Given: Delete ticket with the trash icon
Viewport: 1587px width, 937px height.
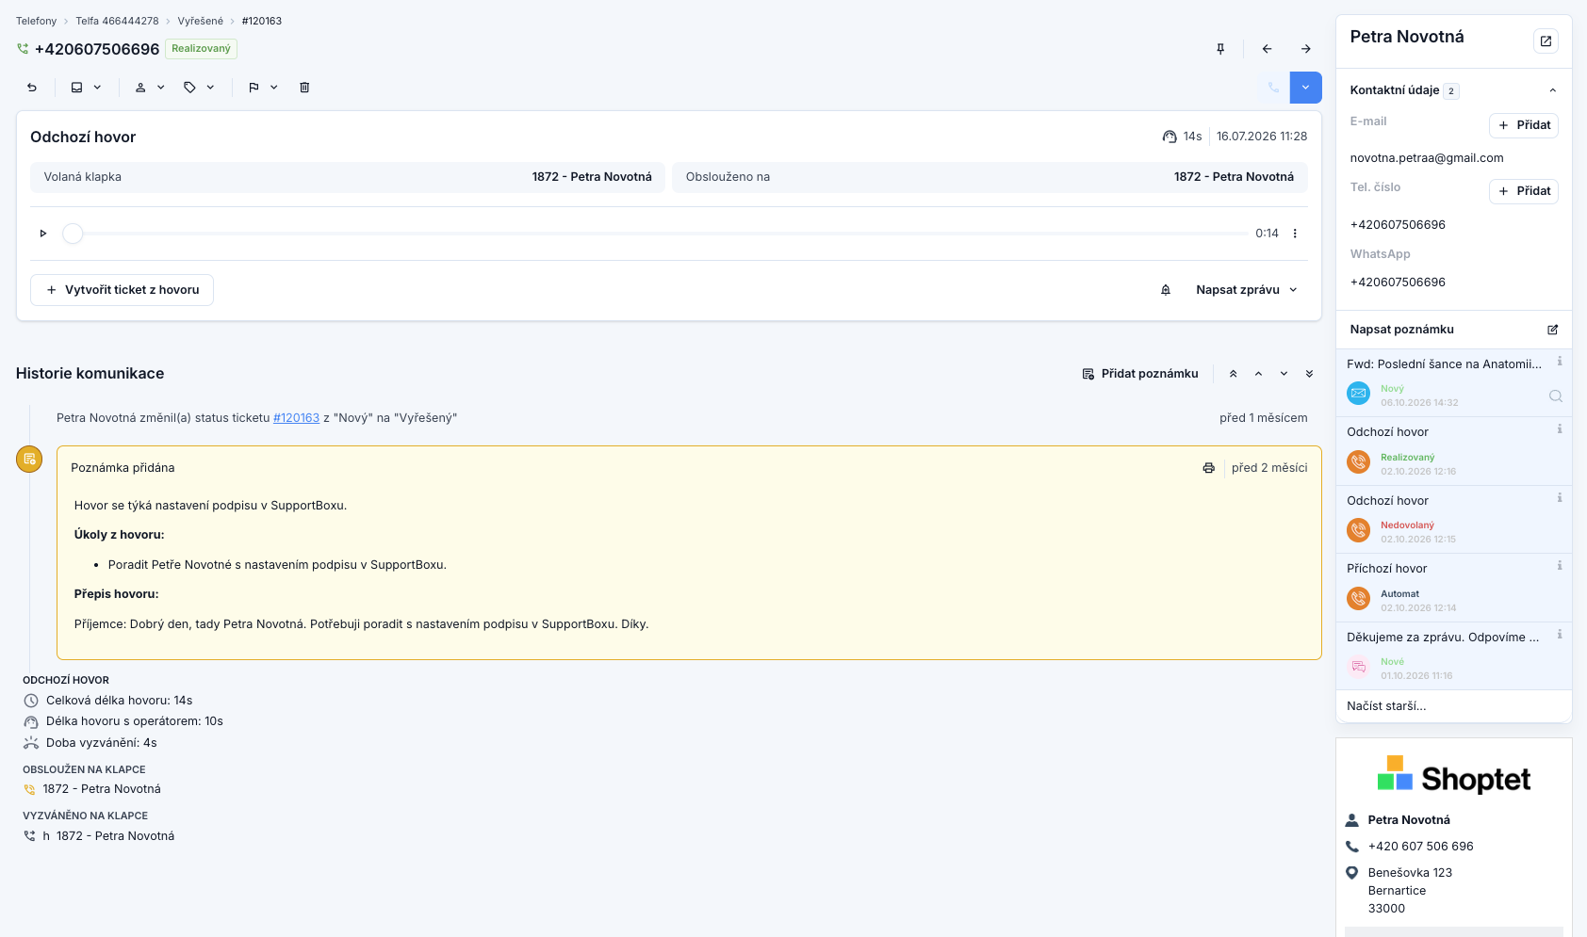Looking at the screenshot, I should [x=304, y=88].
